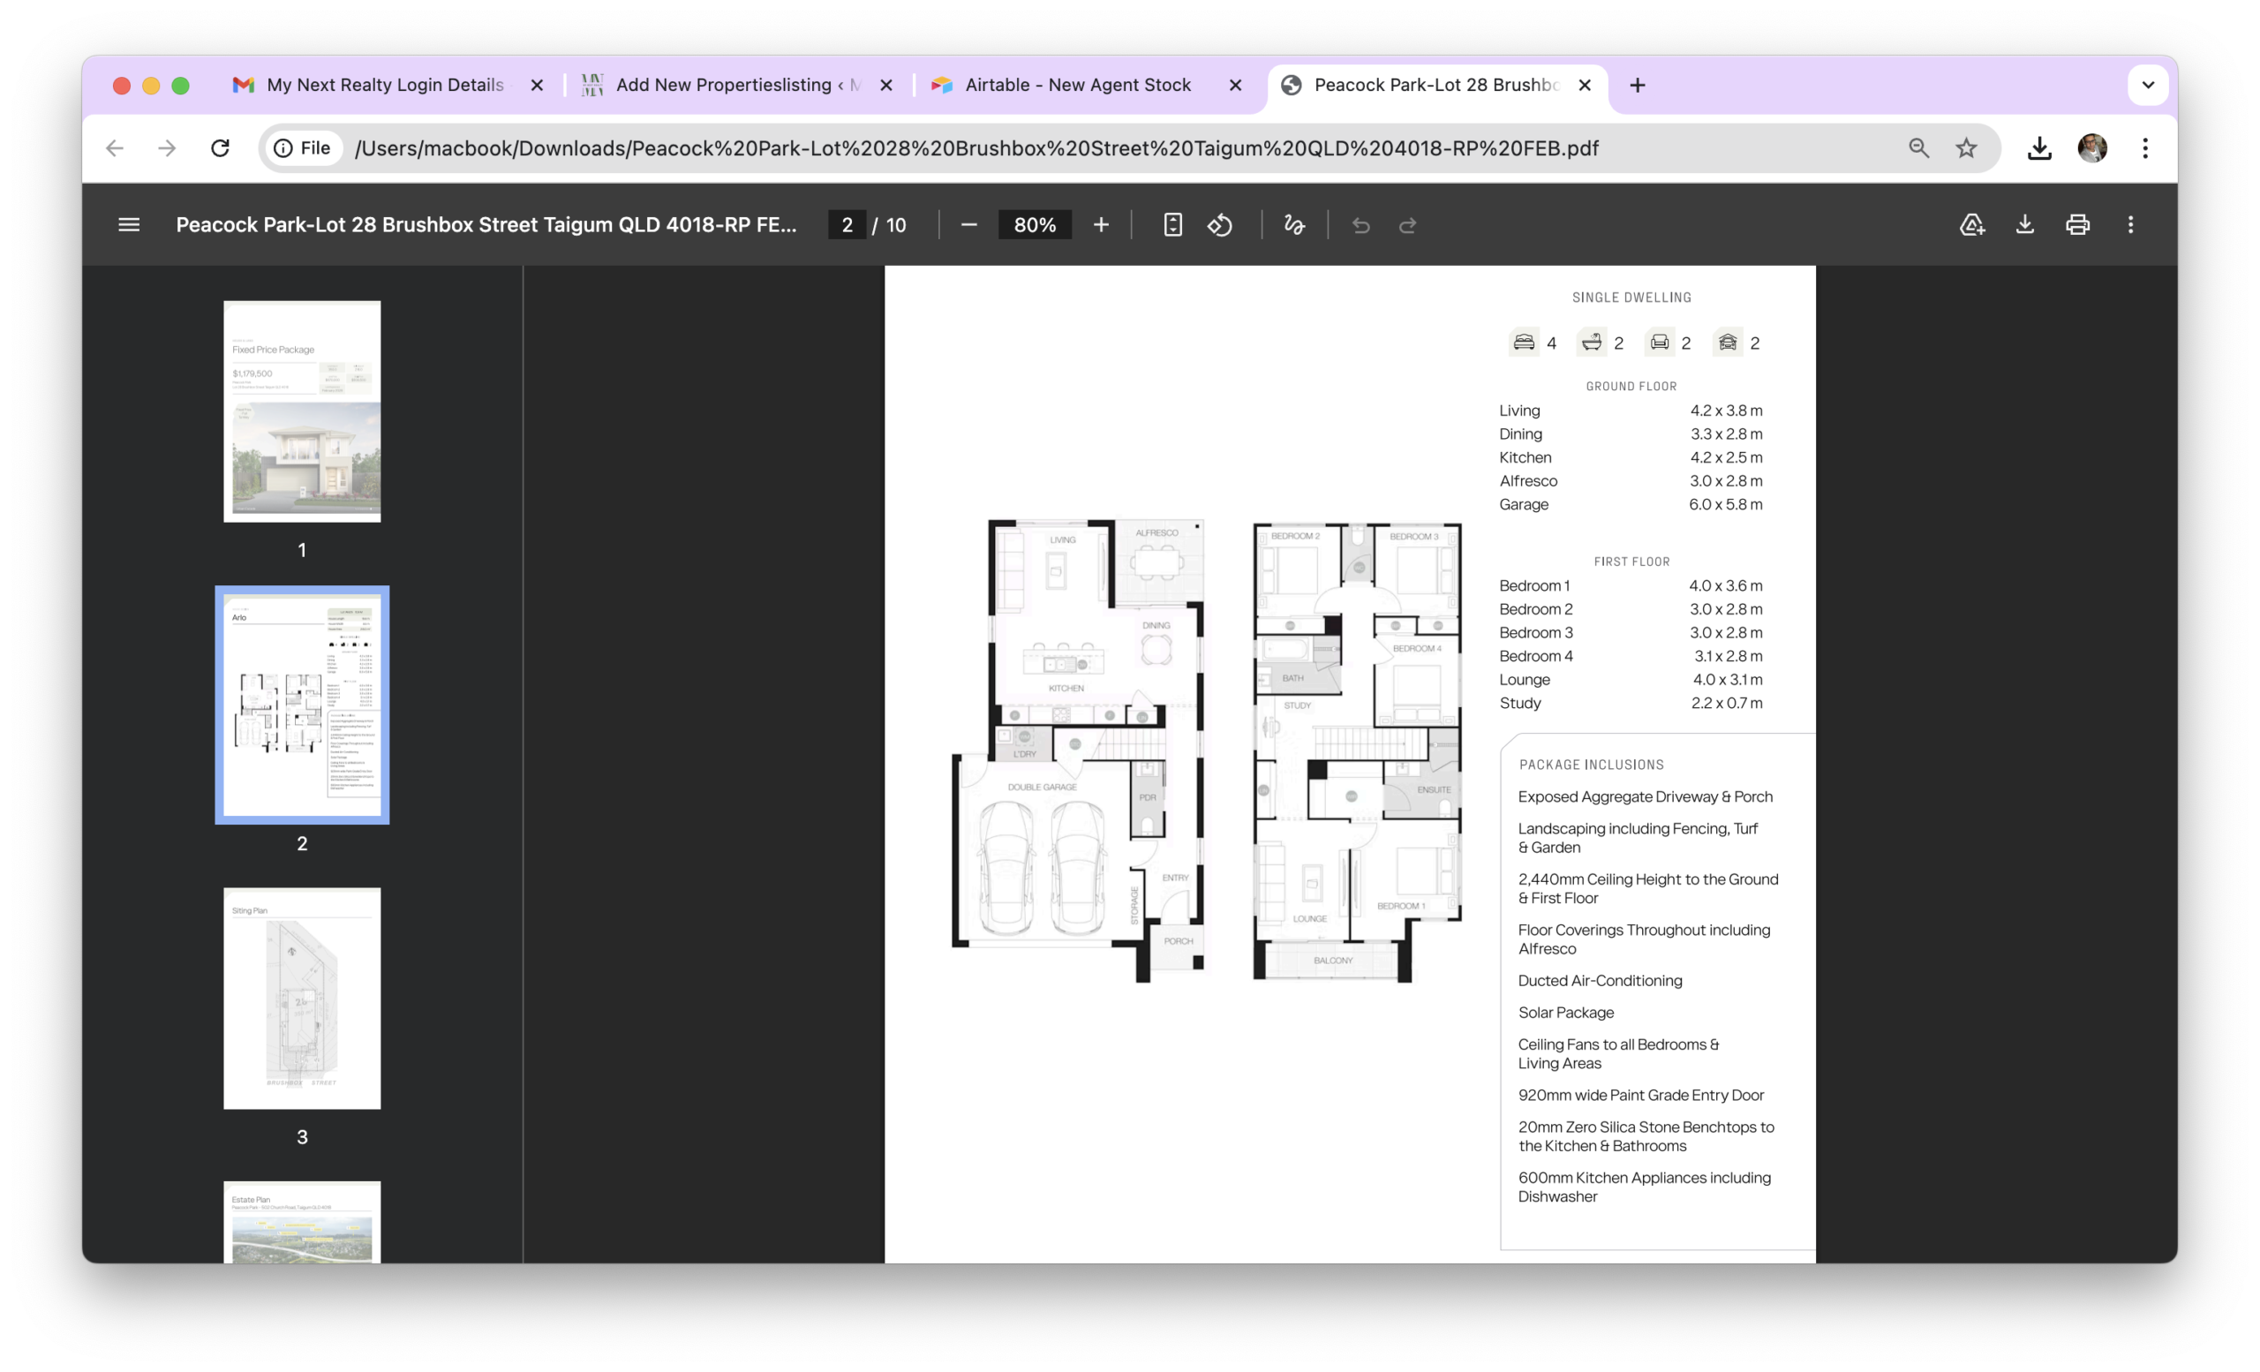2260x1372 pixels.
Task: Expand the tab search chevron
Action: (2148, 86)
